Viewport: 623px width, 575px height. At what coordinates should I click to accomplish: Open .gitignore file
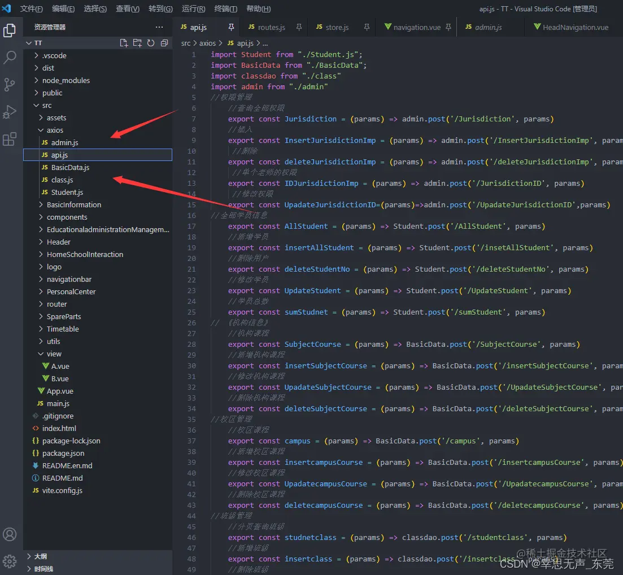98,416
